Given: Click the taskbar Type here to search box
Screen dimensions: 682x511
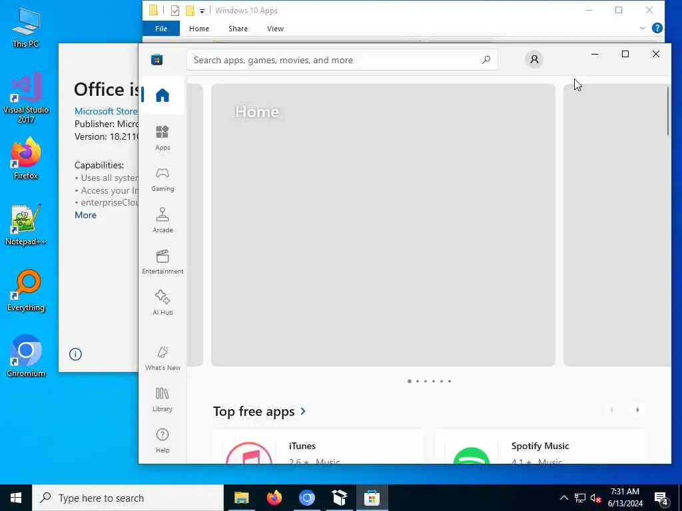Looking at the screenshot, I should 128,498.
